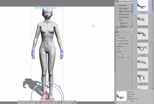Click the ground model to floor icon
154x104 pixels.
36,102
